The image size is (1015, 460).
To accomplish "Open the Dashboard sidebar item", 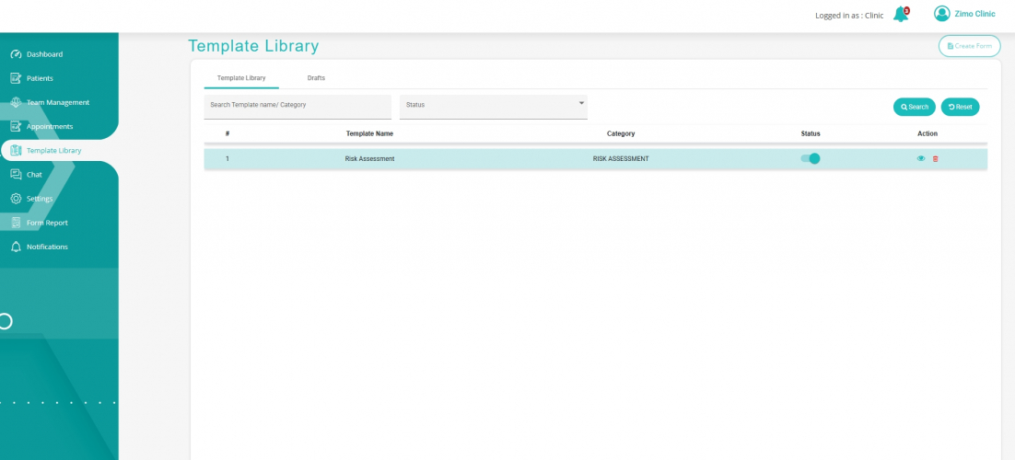I will pyautogui.click(x=44, y=54).
